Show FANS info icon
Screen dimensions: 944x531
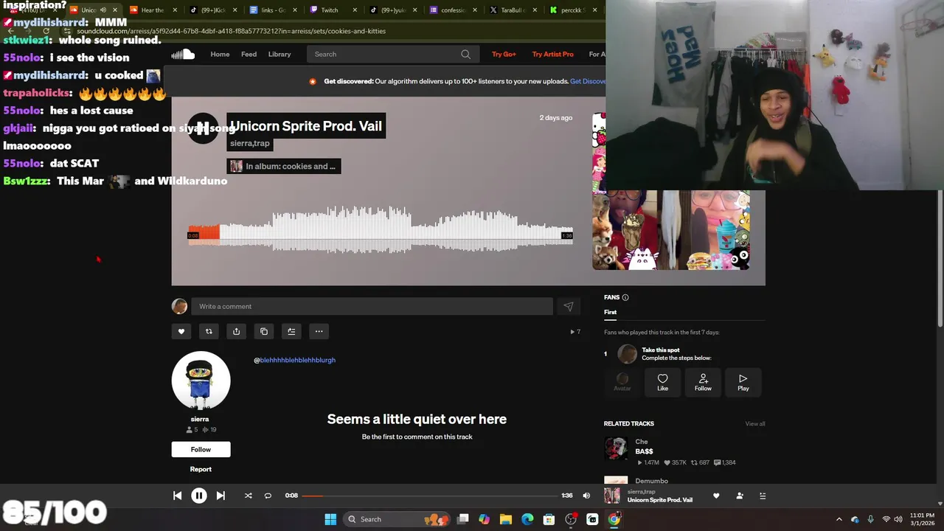pos(625,297)
